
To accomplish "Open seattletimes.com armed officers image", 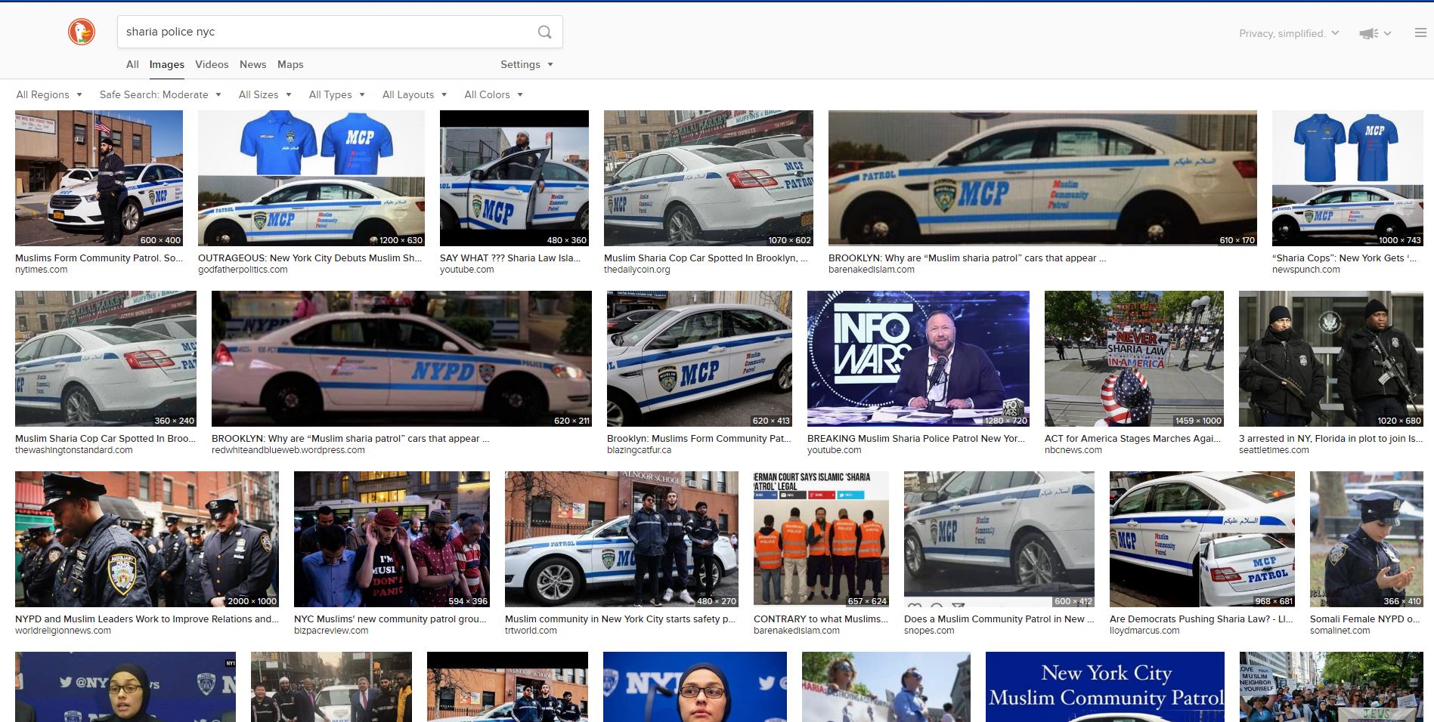I will 1331,359.
